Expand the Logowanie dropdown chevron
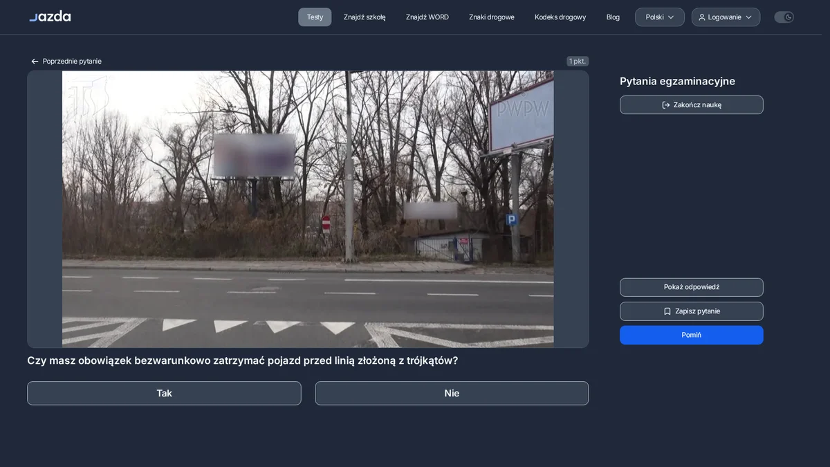This screenshot has height=467, width=830. tap(748, 17)
